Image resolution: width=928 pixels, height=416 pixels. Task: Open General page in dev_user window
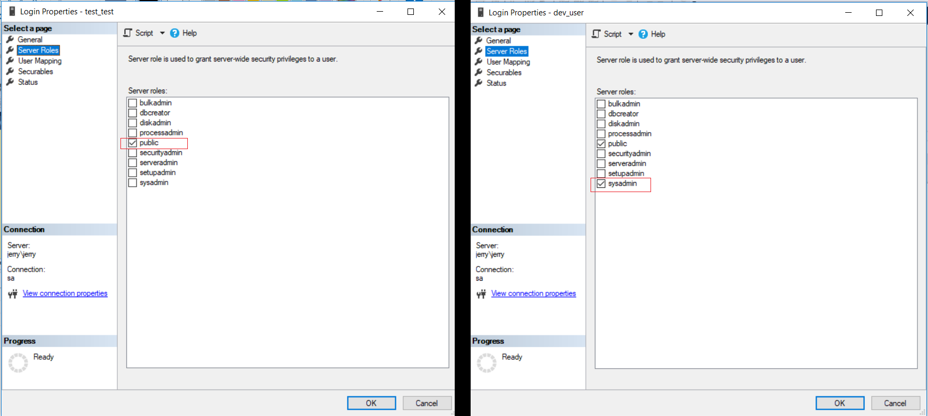click(x=499, y=40)
